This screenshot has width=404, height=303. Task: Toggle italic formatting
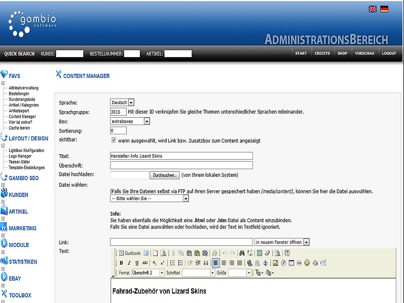coord(129,263)
